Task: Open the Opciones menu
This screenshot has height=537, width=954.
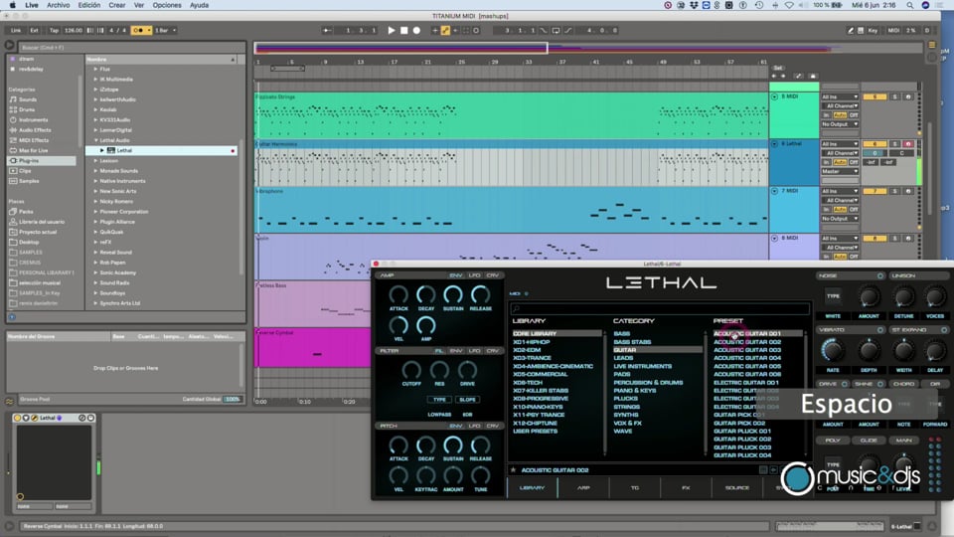Action: pyautogui.click(x=167, y=5)
